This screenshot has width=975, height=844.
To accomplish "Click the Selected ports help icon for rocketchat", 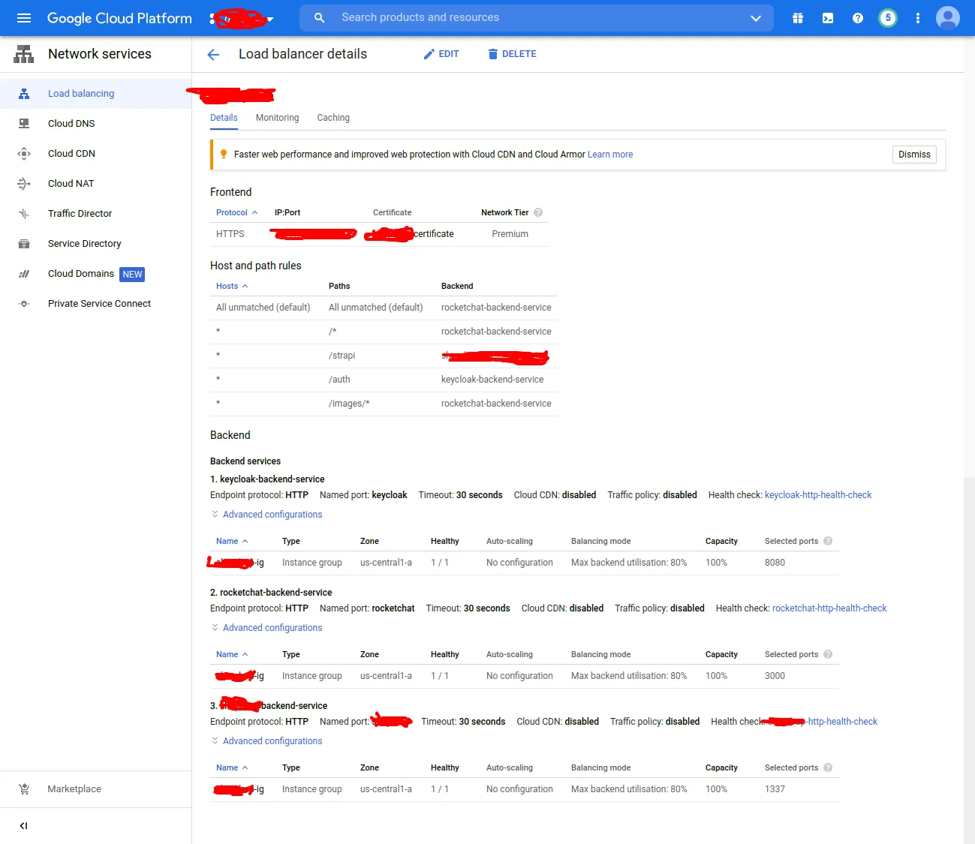I will click(828, 654).
